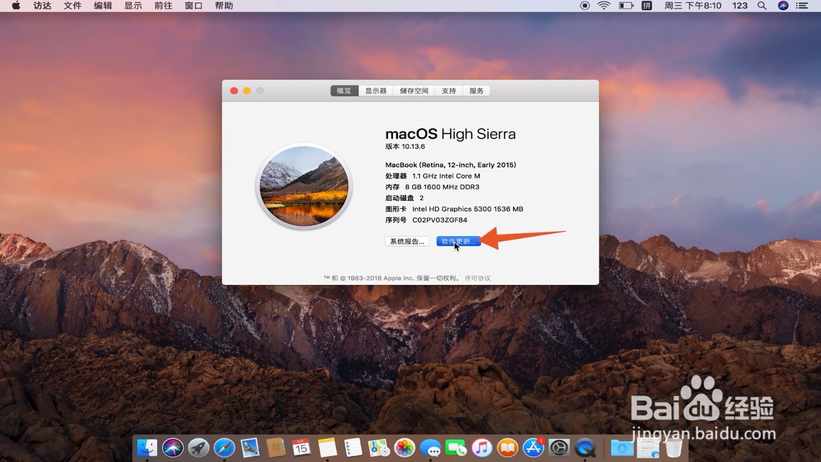This screenshot has height=462, width=821.
Task: Open Spotlight search magnifier
Action: [x=762, y=6]
